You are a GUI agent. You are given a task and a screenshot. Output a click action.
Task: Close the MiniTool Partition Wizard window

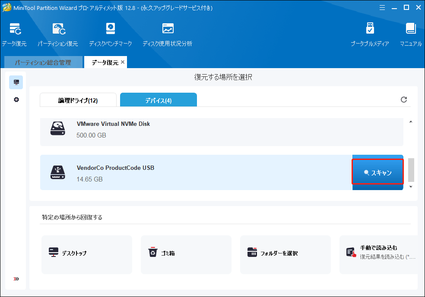coord(419,8)
